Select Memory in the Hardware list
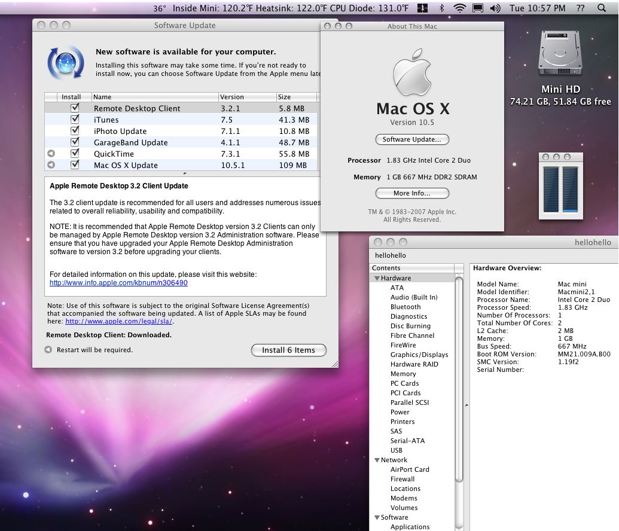Image resolution: width=619 pixels, height=531 pixels. coord(403,374)
